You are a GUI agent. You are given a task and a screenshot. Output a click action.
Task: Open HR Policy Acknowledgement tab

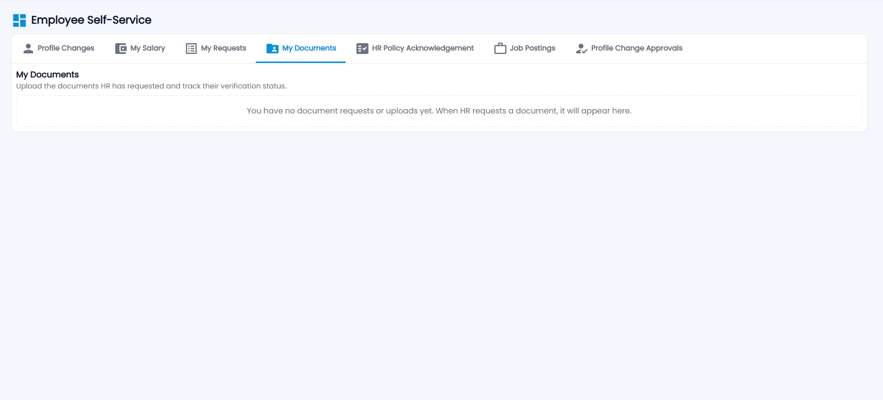[x=415, y=49]
